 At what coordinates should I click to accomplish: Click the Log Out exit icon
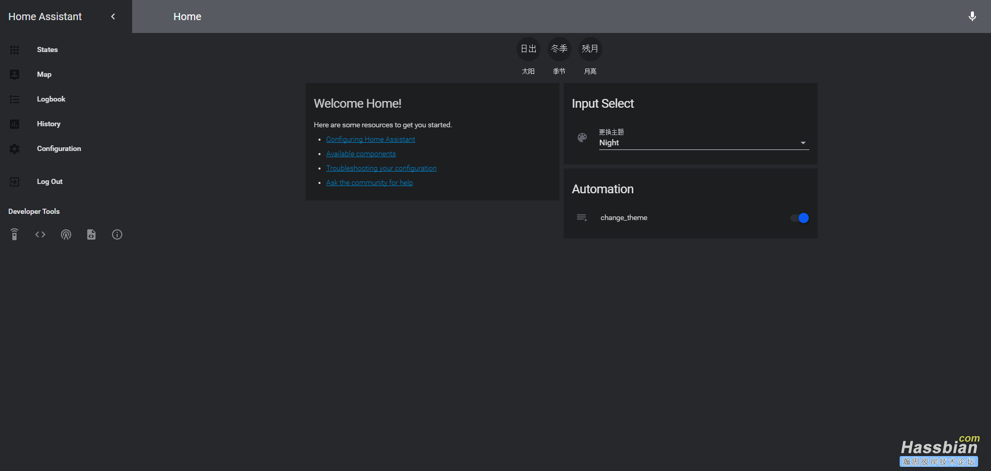tap(14, 182)
